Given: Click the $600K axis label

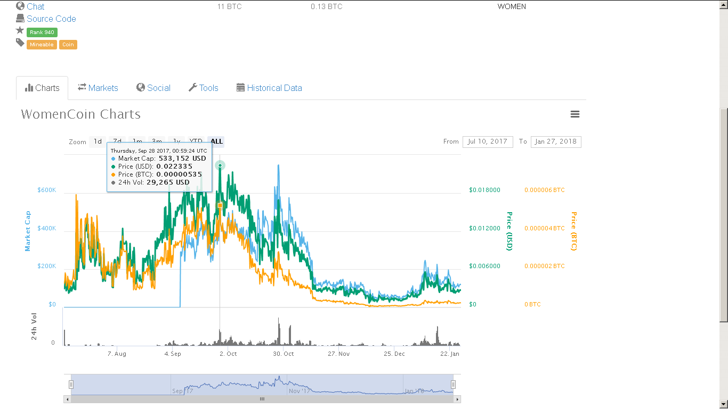Looking at the screenshot, I should coord(46,190).
